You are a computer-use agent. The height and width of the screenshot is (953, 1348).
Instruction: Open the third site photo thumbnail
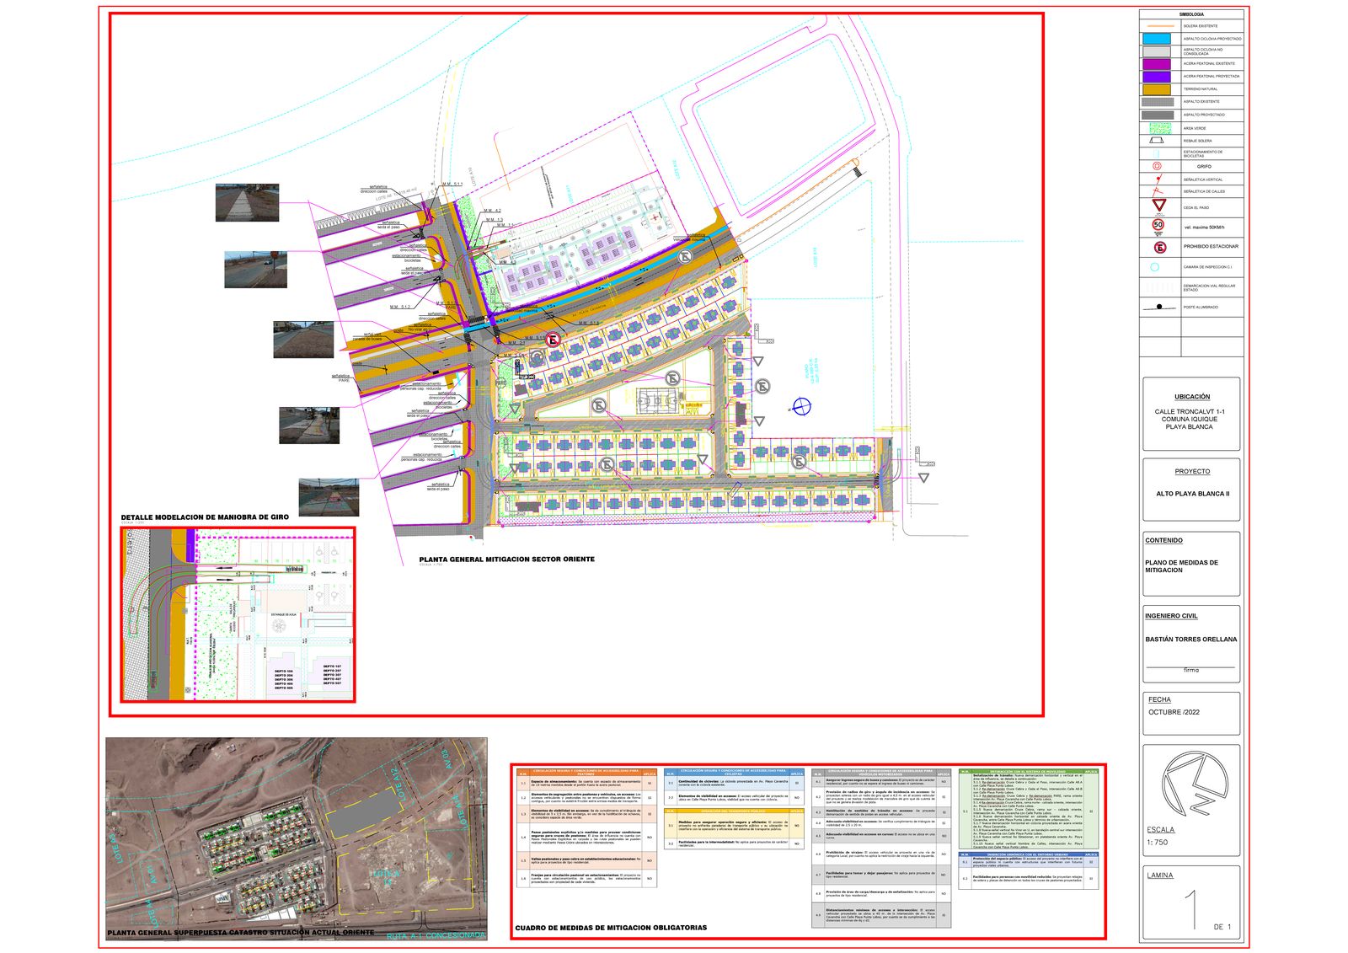[303, 340]
